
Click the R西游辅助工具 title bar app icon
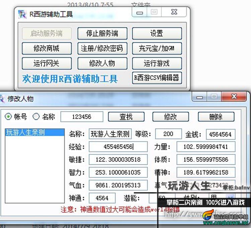pyautogui.click(x=22, y=14)
